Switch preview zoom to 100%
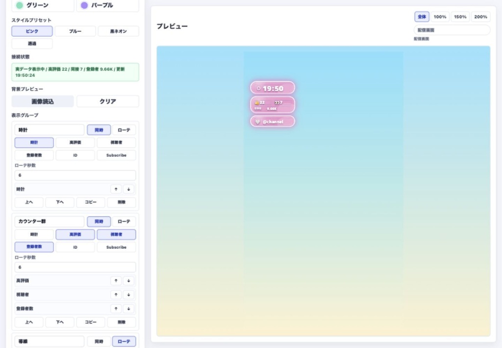 tap(440, 17)
